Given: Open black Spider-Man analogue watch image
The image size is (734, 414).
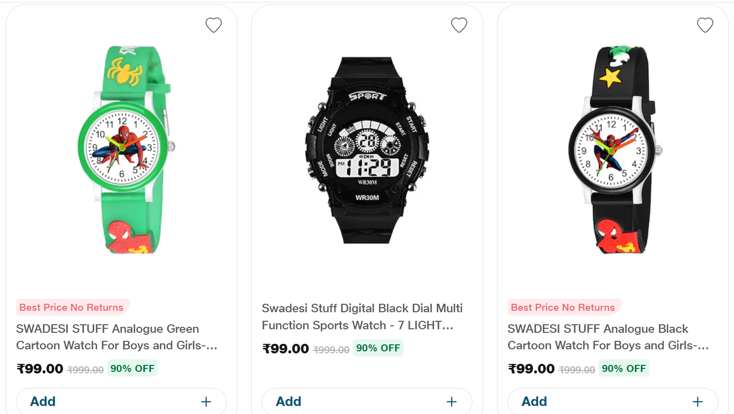Looking at the screenshot, I should point(613,149).
